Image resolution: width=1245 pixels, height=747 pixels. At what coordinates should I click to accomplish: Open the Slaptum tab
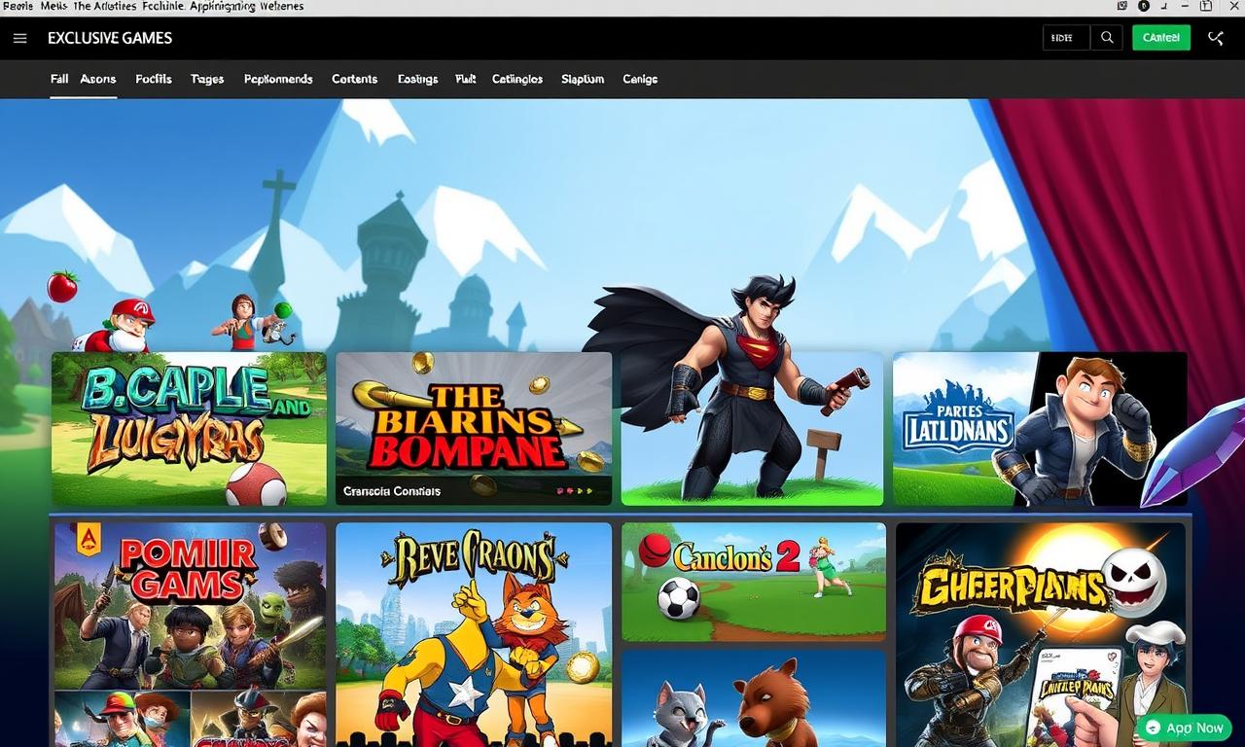(x=583, y=79)
